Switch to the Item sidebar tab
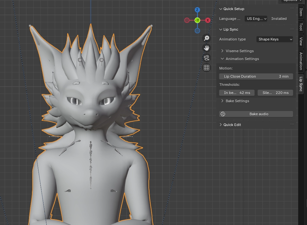The height and width of the screenshot is (225, 307). 301,12
